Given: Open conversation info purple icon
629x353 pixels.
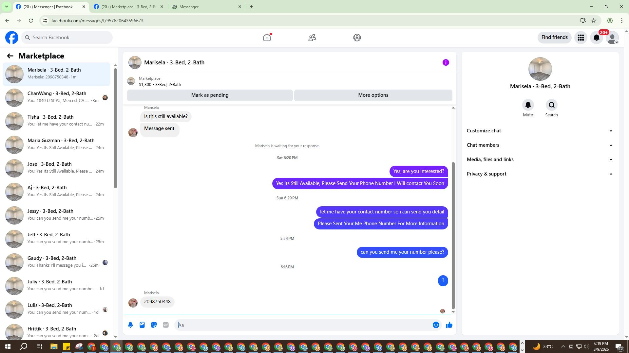Looking at the screenshot, I should [446, 62].
